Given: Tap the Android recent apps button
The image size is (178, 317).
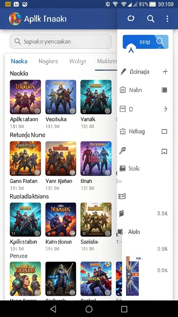Looking at the screenshot, I should (124, 309).
